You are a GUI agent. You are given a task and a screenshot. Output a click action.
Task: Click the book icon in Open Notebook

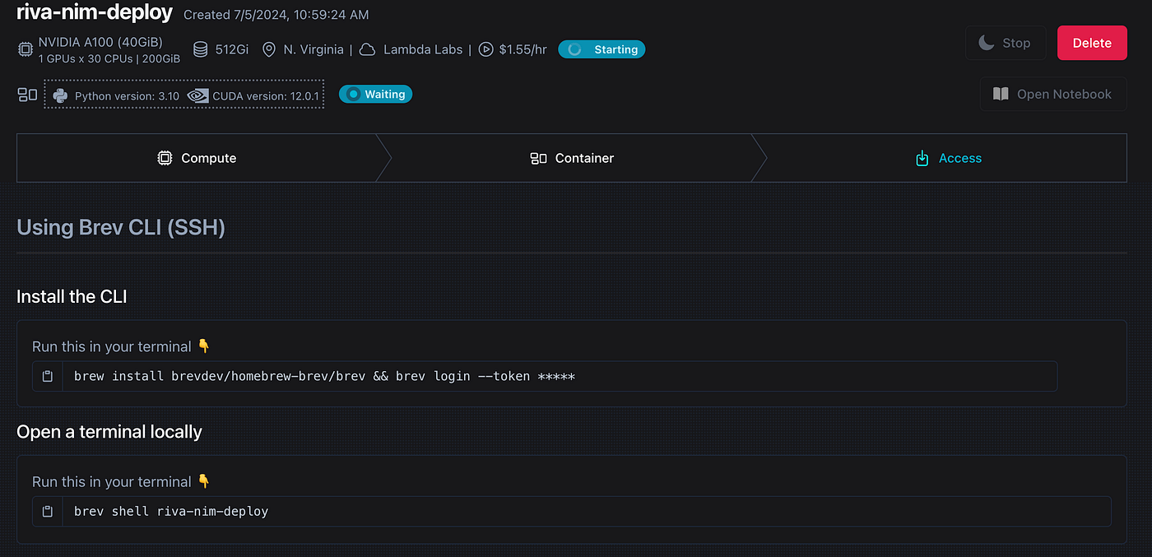tap(1001, 94)
